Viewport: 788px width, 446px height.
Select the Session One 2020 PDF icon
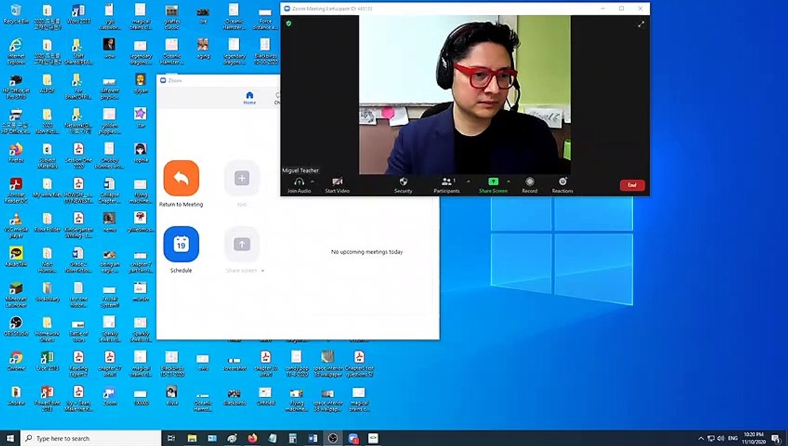78,155
